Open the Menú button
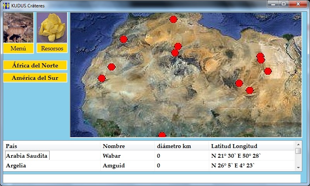The image size is (310, 186). [x=18, y=48]
